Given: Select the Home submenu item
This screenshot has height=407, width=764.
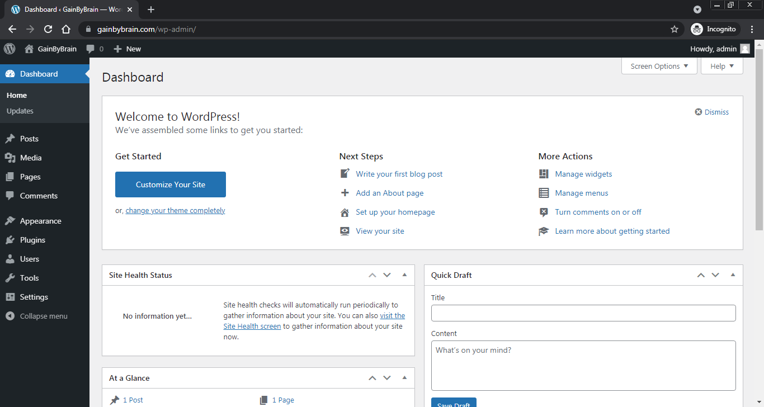Looking at the screenshot, I should [x=17, y=96].
